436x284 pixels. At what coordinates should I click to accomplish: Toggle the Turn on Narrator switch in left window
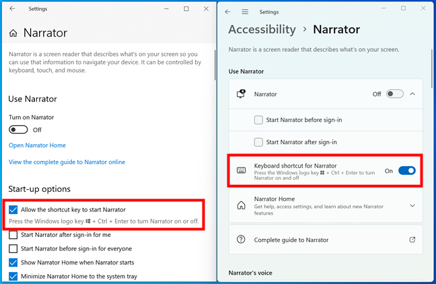click(18, 130)
